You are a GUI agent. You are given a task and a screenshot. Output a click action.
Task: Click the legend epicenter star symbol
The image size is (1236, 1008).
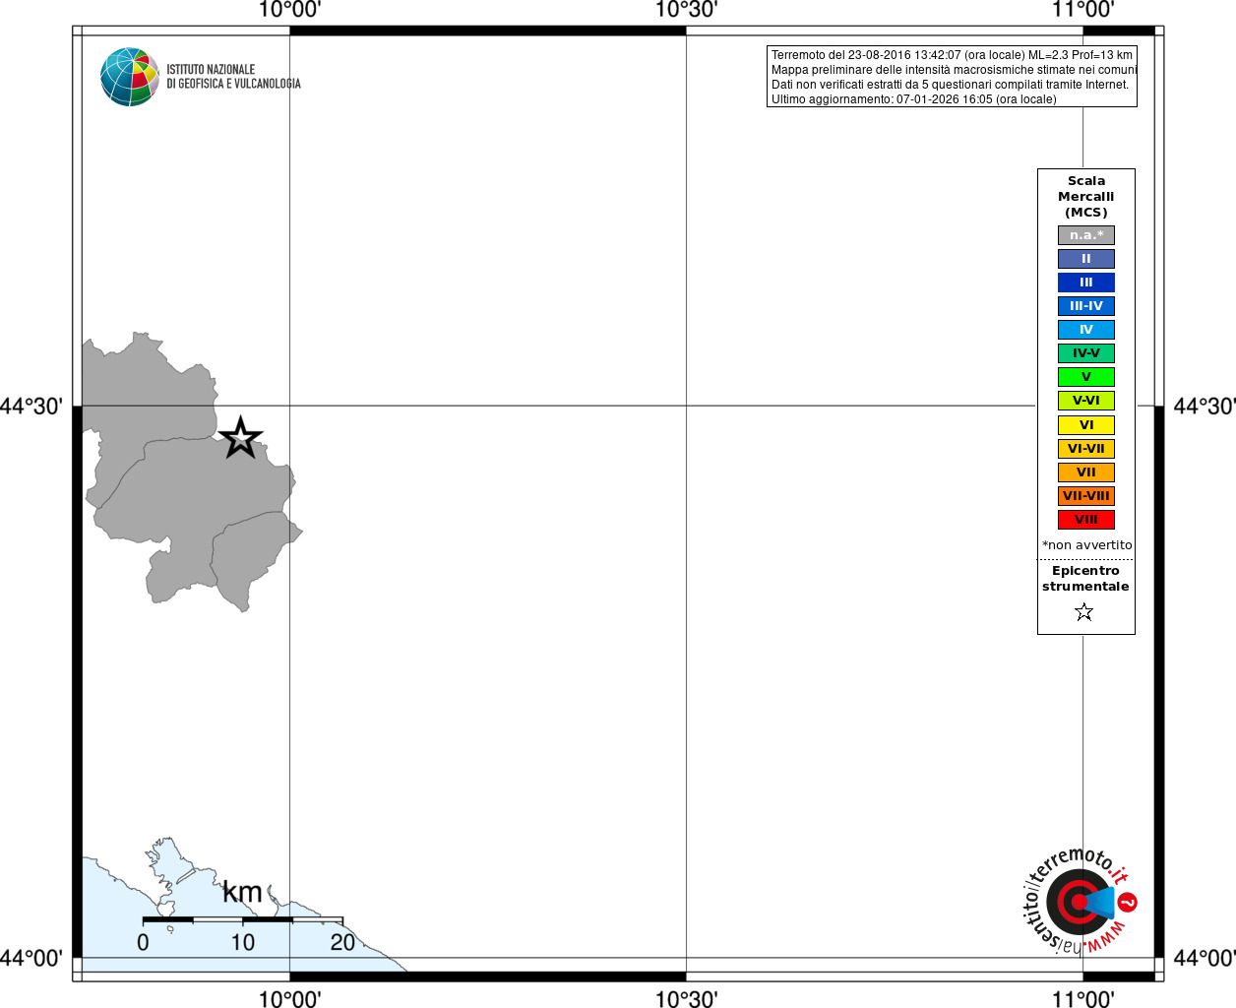click(x=1084, y=612)
